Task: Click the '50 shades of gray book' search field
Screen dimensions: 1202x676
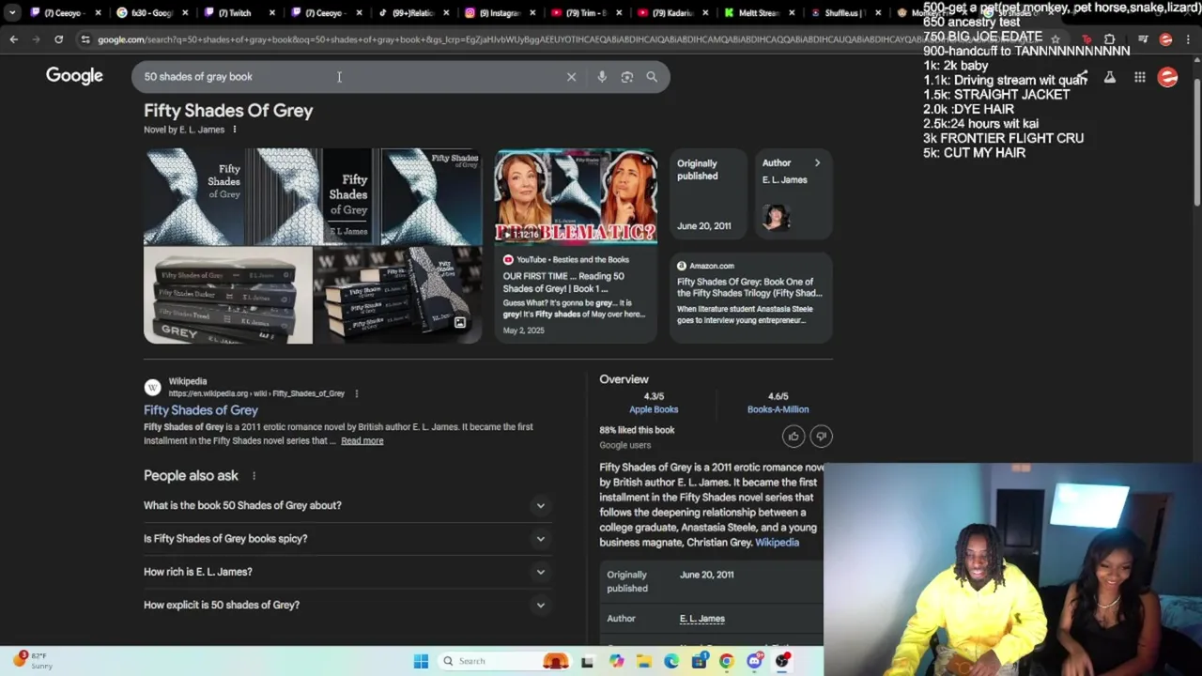Action: click(x=347, y=77)
